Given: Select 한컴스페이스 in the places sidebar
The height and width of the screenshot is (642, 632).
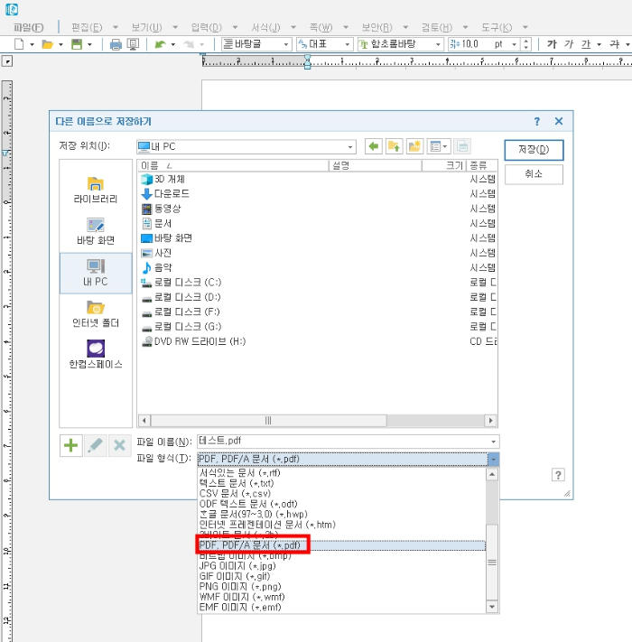Looking at the screenshot, I should [96, 355].
